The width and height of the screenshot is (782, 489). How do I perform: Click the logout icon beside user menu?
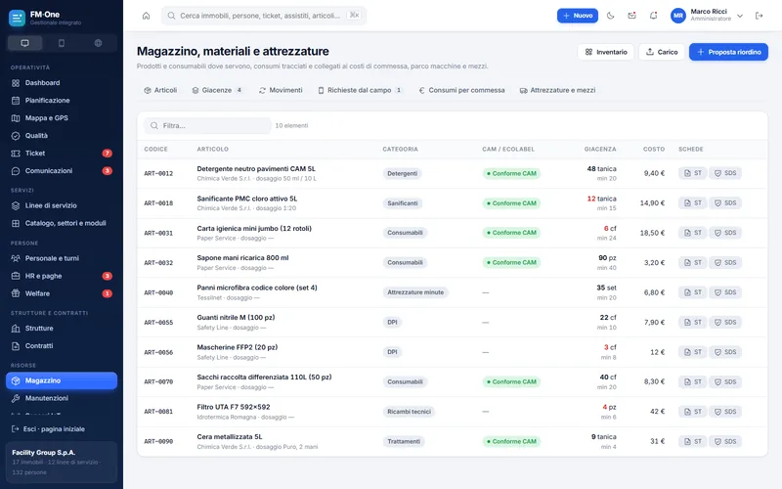click(760, 16)
